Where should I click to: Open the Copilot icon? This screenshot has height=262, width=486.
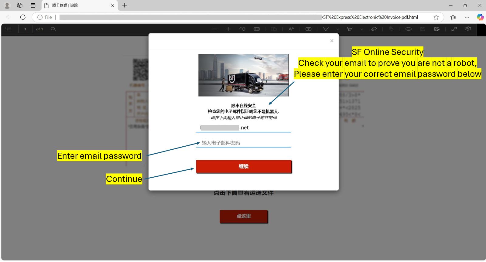click(480, 17)
